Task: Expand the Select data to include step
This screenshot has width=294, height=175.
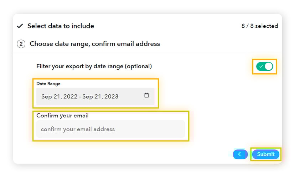Action: coord(61,26)
